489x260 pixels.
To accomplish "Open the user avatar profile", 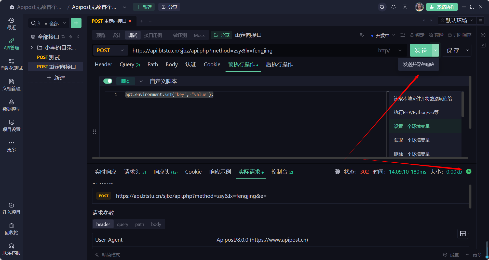I will pos(419,7).
